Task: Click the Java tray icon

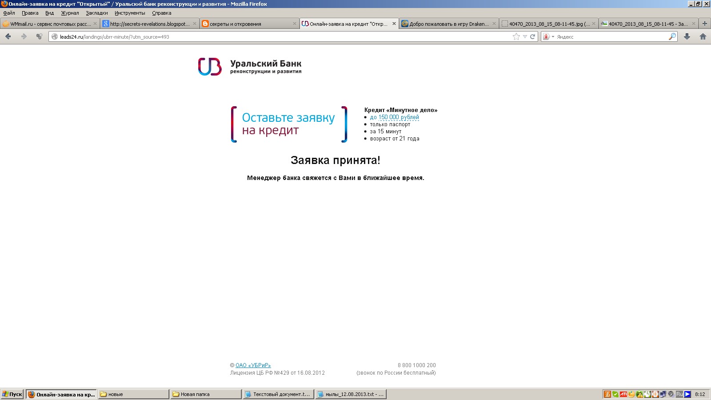Action: coord(607,394)
